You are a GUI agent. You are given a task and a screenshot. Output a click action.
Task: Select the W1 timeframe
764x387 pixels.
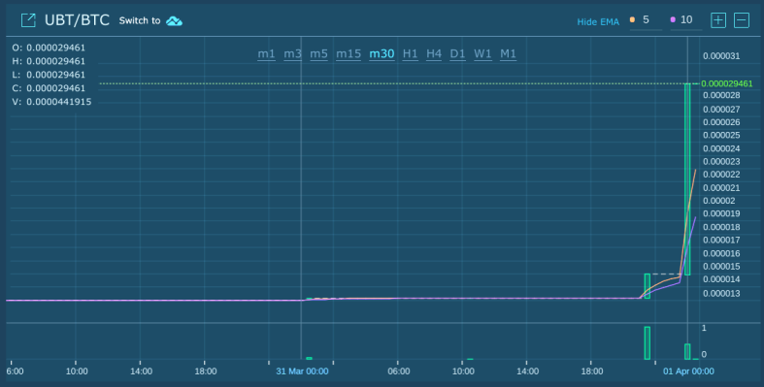[482, 54]
